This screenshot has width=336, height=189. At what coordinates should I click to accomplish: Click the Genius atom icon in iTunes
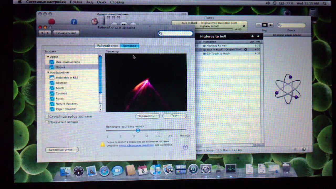(x=288, y=89)
